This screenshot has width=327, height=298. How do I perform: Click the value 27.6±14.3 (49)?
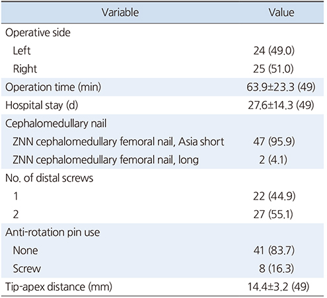pyautogui.click(x=281, y=105)
